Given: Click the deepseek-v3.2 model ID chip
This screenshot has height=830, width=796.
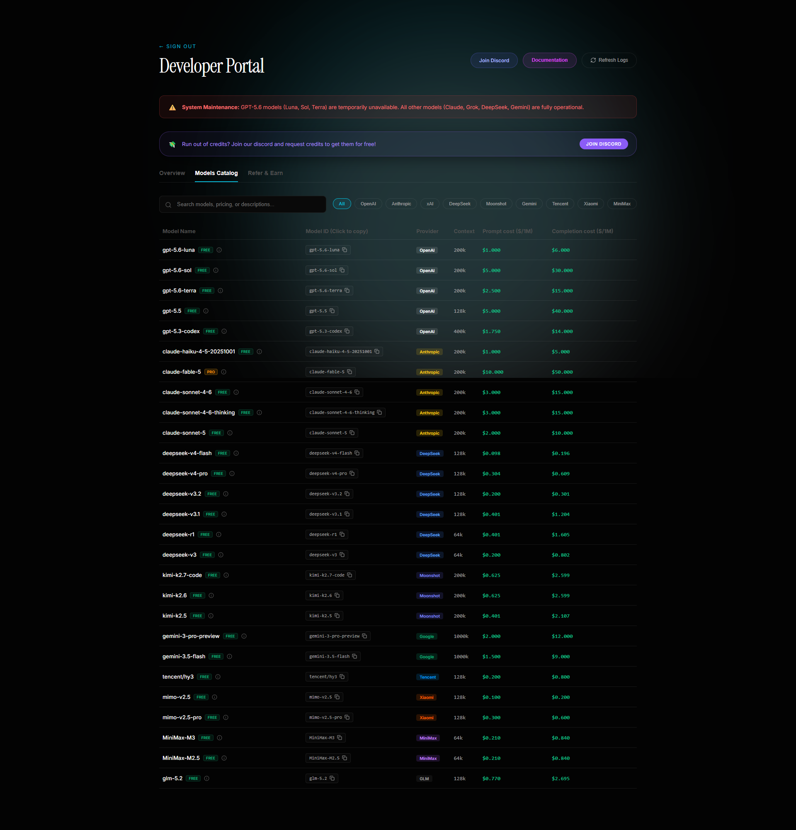Looking at the screenshot, I should pos(329,494).
